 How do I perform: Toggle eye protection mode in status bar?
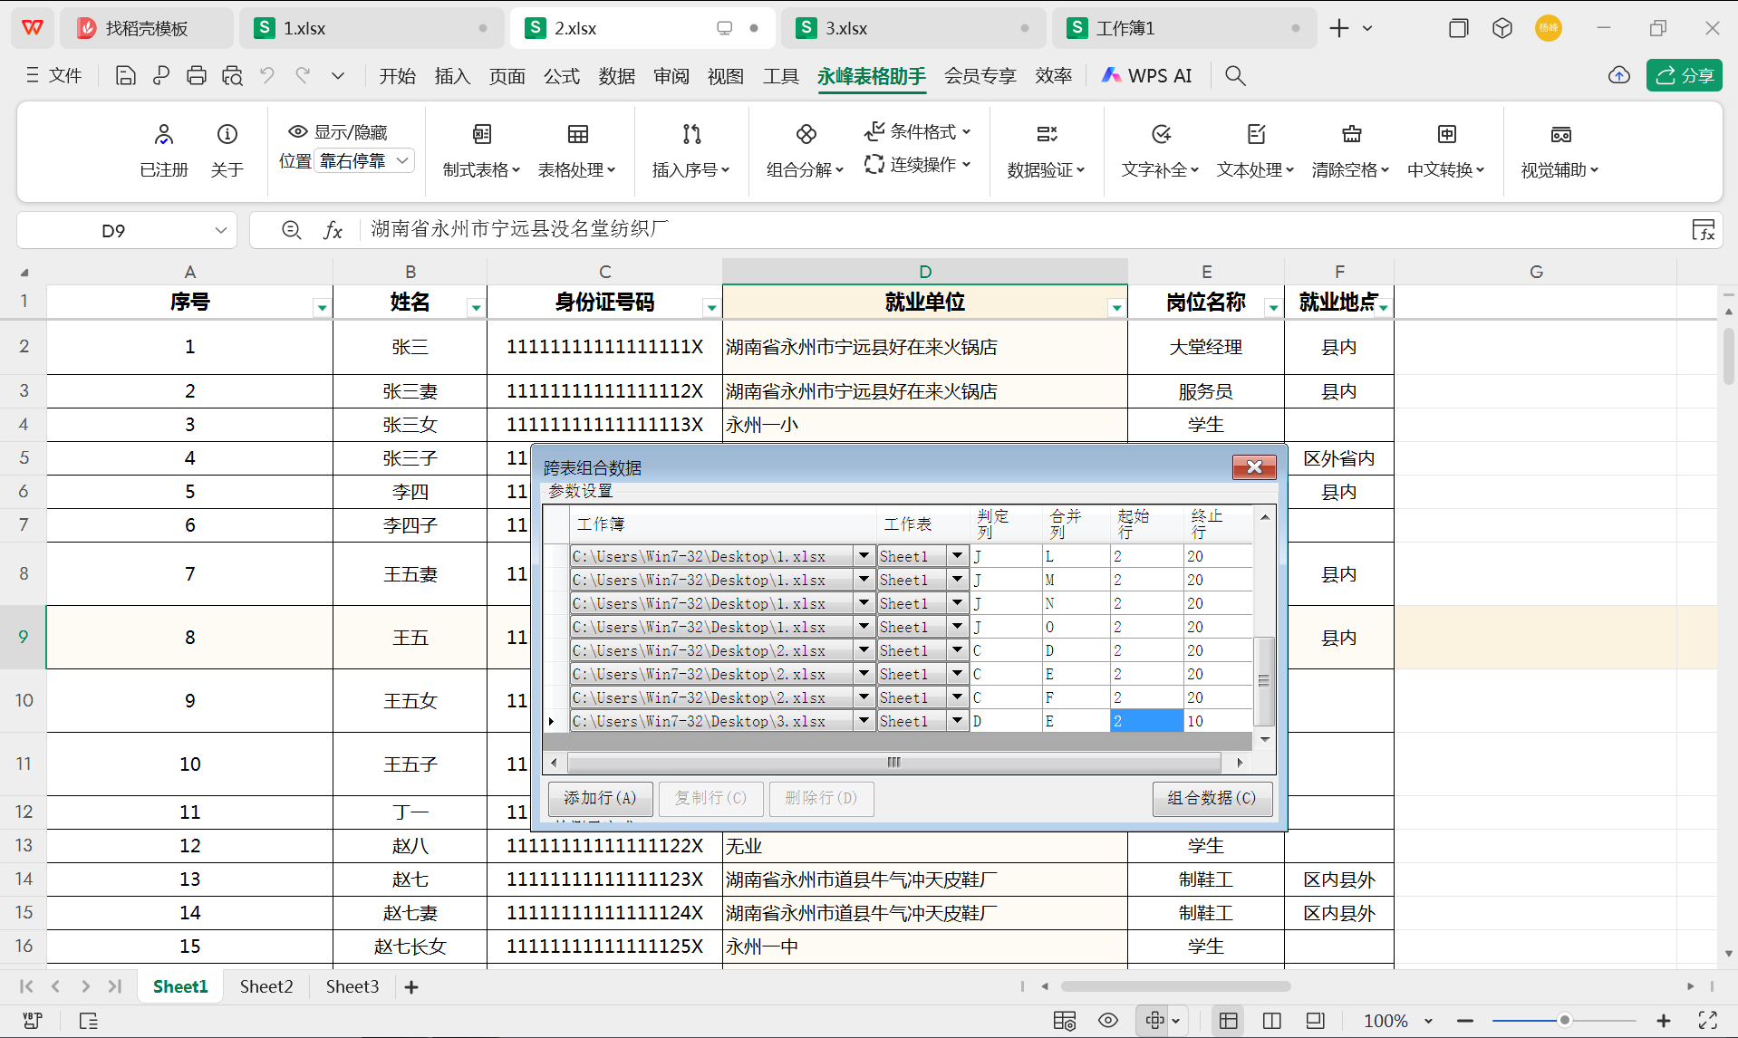click(1107, 1020)
